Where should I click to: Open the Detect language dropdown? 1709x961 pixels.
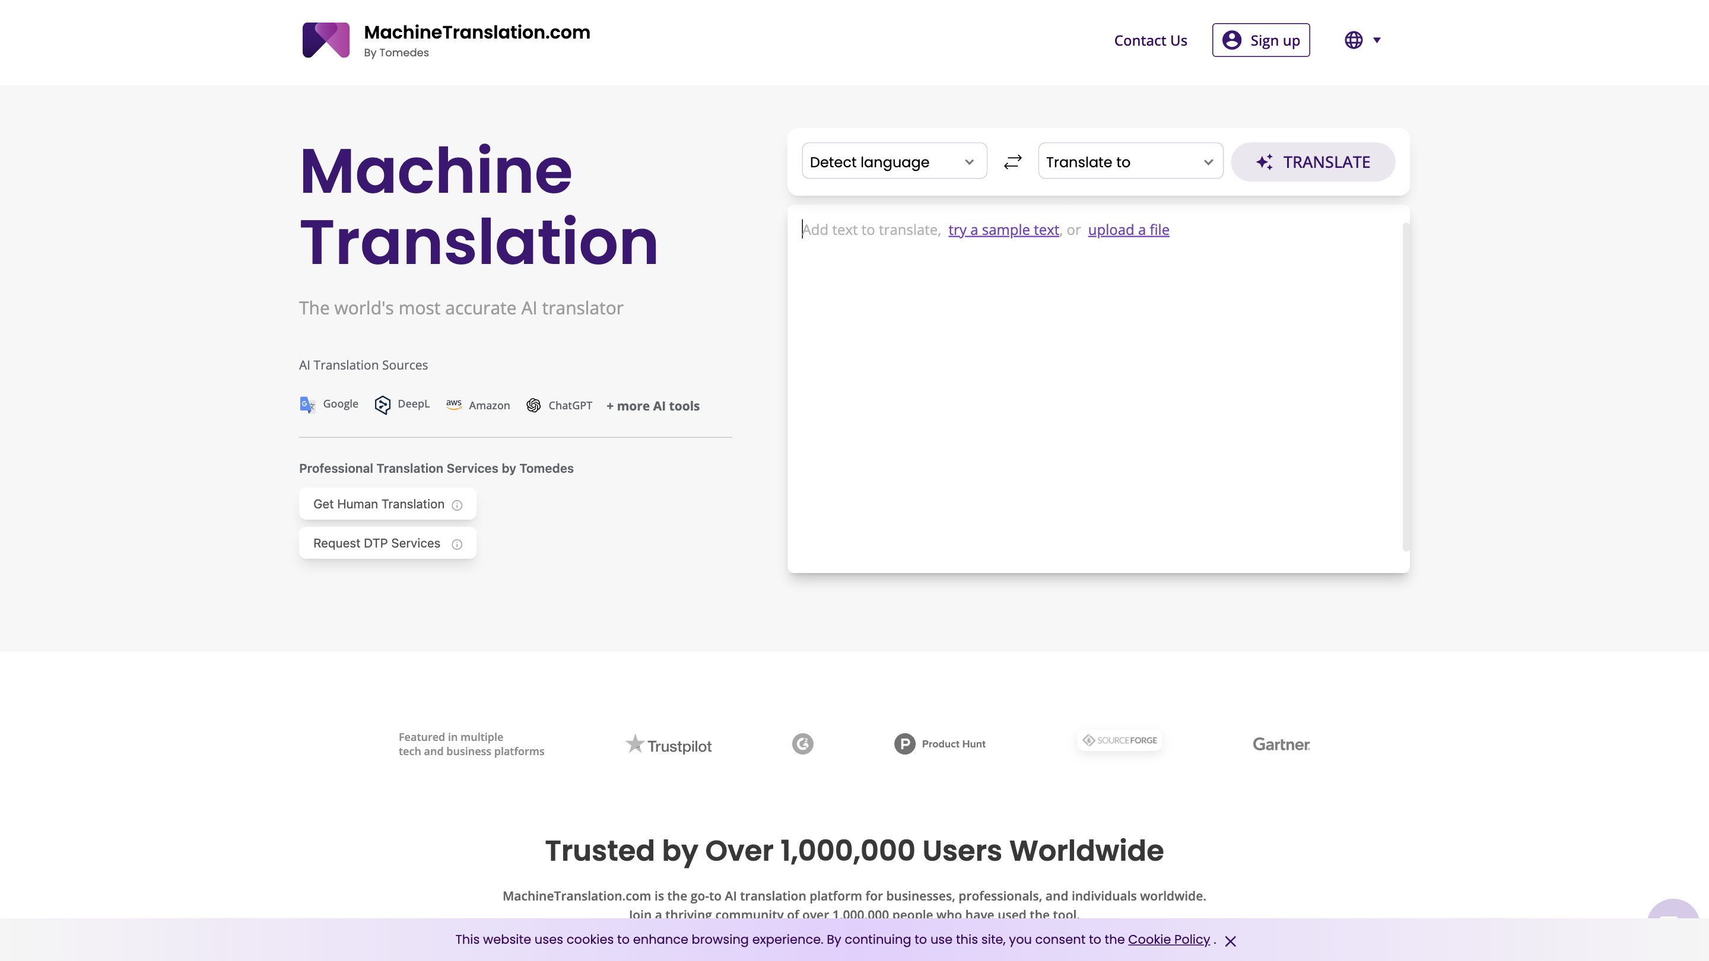point(894,161)
